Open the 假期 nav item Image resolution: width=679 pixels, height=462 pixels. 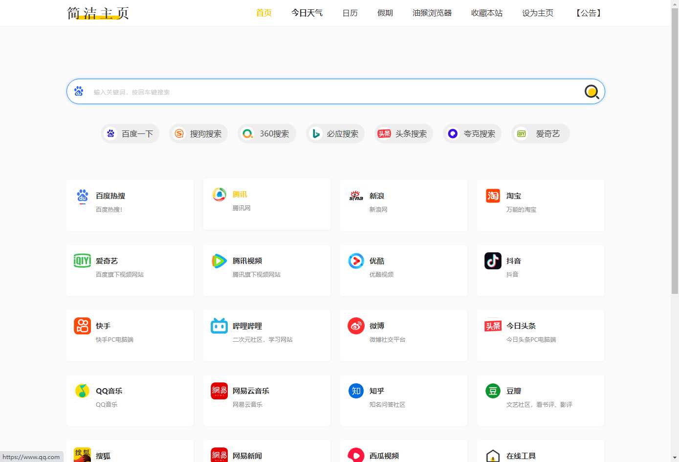click(385, 13)
